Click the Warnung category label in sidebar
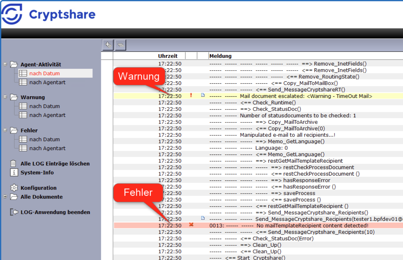The height and width of the screenshot is (260, 403). (33, 97)
